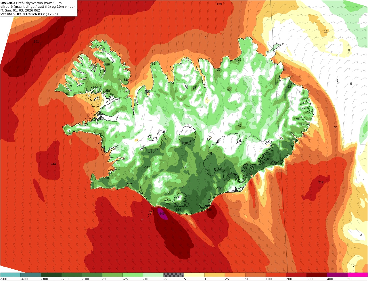Select the 161 value in the northwest ocean

(x=36, y=41)
